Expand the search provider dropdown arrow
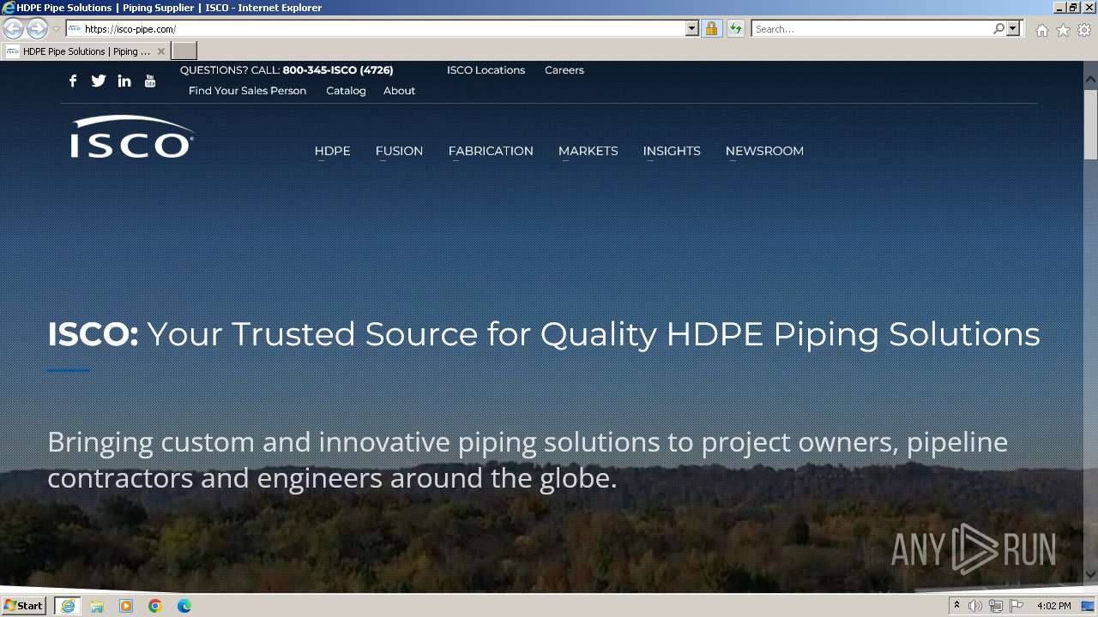The image size is (1098, 617). (1013, 28)
